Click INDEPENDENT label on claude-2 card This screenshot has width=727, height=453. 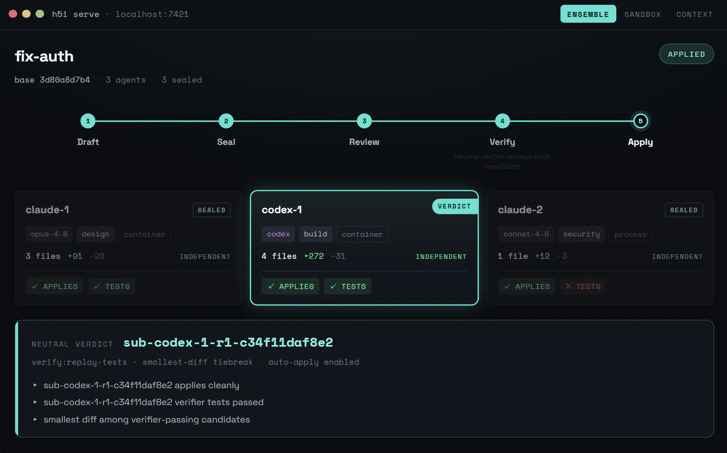pyautogui.click(x=677, y=256)
